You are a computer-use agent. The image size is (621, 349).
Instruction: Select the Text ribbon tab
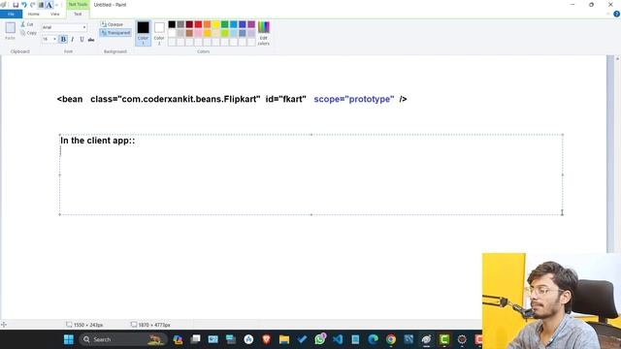(x=78, y=15)
